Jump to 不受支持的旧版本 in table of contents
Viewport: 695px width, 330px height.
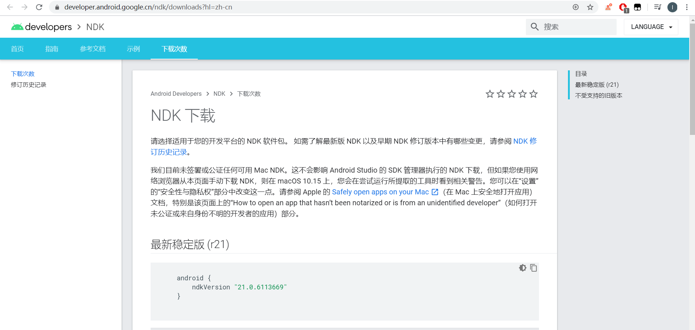(x=599, y=95)
